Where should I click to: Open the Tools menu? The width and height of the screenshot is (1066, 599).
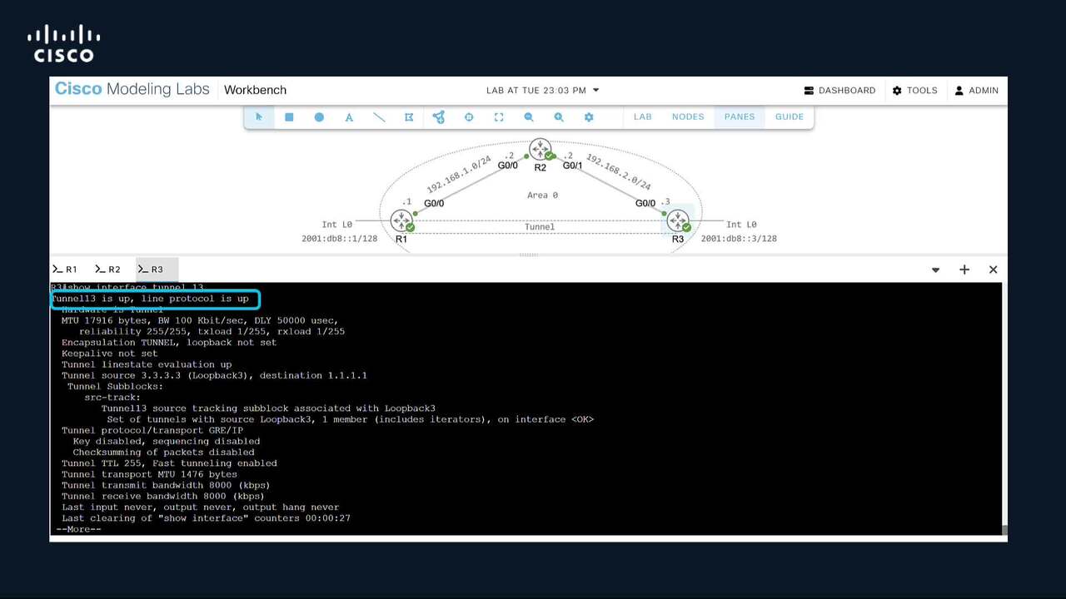pos(914,90)
